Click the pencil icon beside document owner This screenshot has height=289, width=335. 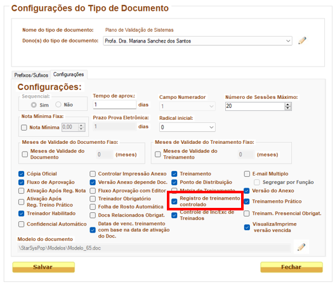coord(302,41)
